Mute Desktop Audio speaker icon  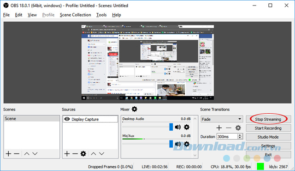178,127
